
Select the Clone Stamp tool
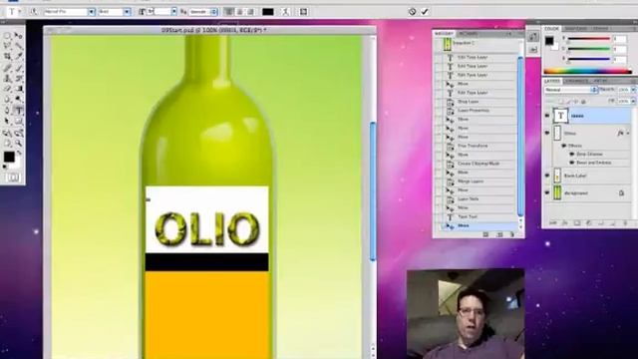(x=7, y=79)
